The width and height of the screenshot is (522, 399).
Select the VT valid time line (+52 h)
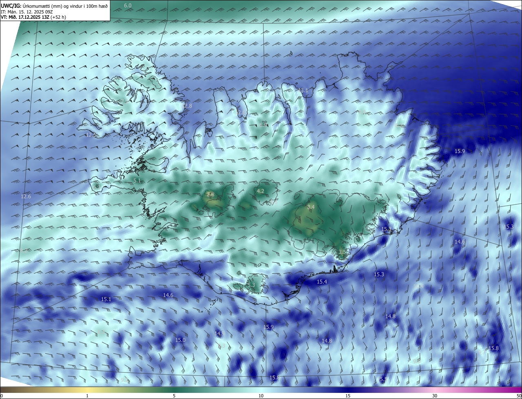(x=33, y=18)
